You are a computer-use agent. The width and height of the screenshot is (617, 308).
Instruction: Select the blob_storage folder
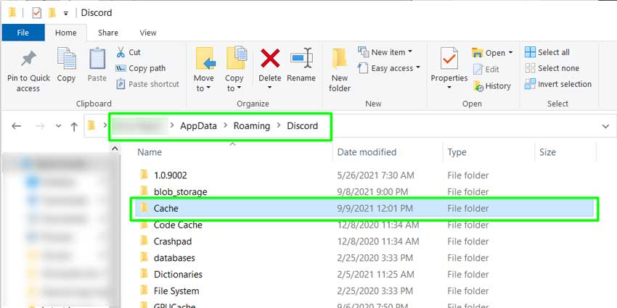(180, 192)
